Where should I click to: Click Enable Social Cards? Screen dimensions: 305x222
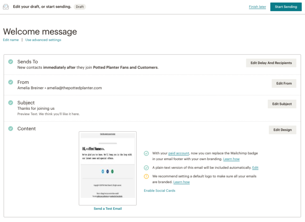tap(159, 190)
